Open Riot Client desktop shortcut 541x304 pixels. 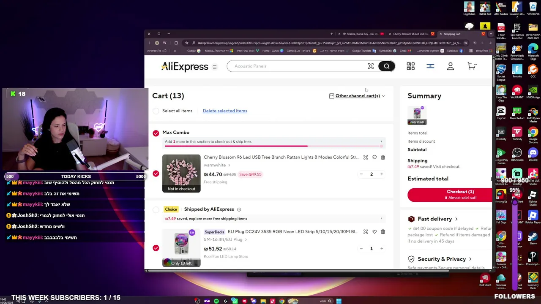pos(485,280)
